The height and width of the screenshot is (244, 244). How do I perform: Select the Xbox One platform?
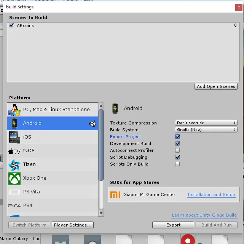pos(53,178)
